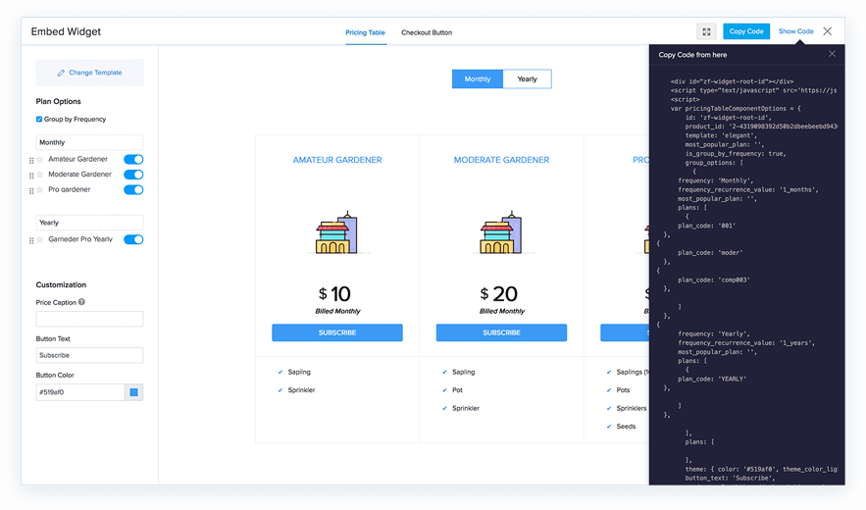Click the Copy Code from here heading
Screen dimensions: 866x510
coord(692,55)
